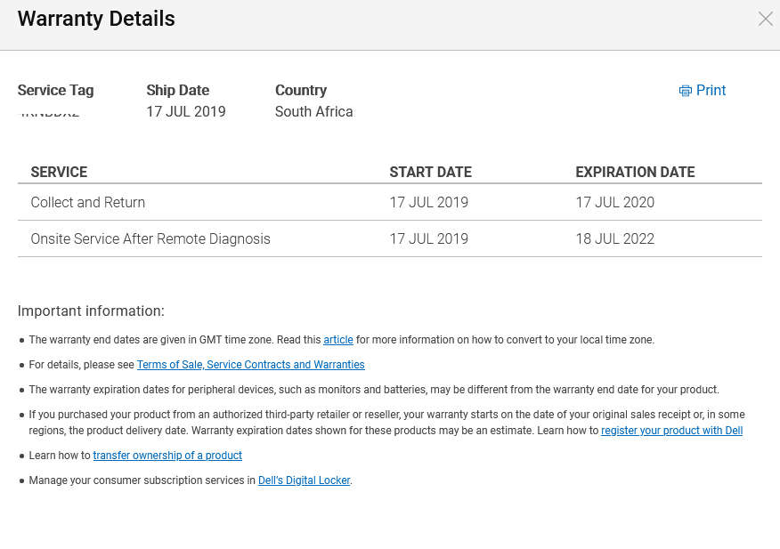The image size is (780, 549).
Task: Click the Service Tag label
Action: pyautogui.click(x=55, y=91)
